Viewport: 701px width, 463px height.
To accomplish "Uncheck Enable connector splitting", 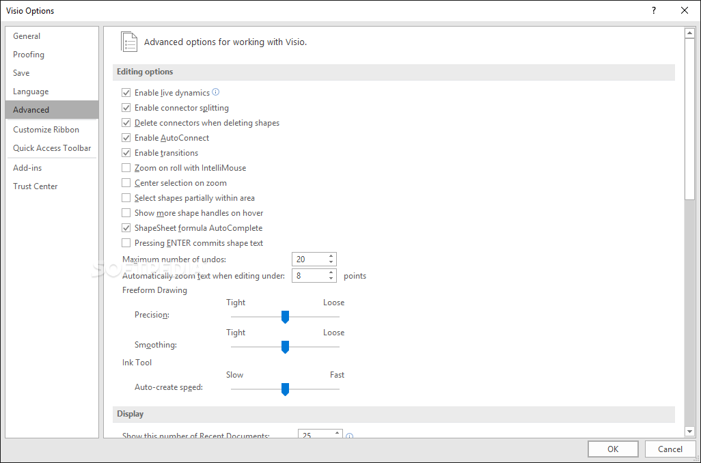I will coord(126,108).
